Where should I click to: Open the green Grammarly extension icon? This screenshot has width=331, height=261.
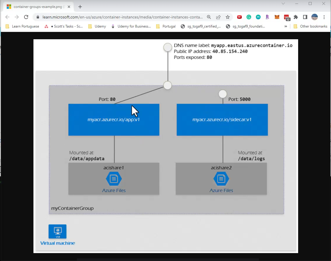click(x=249, y=17)
